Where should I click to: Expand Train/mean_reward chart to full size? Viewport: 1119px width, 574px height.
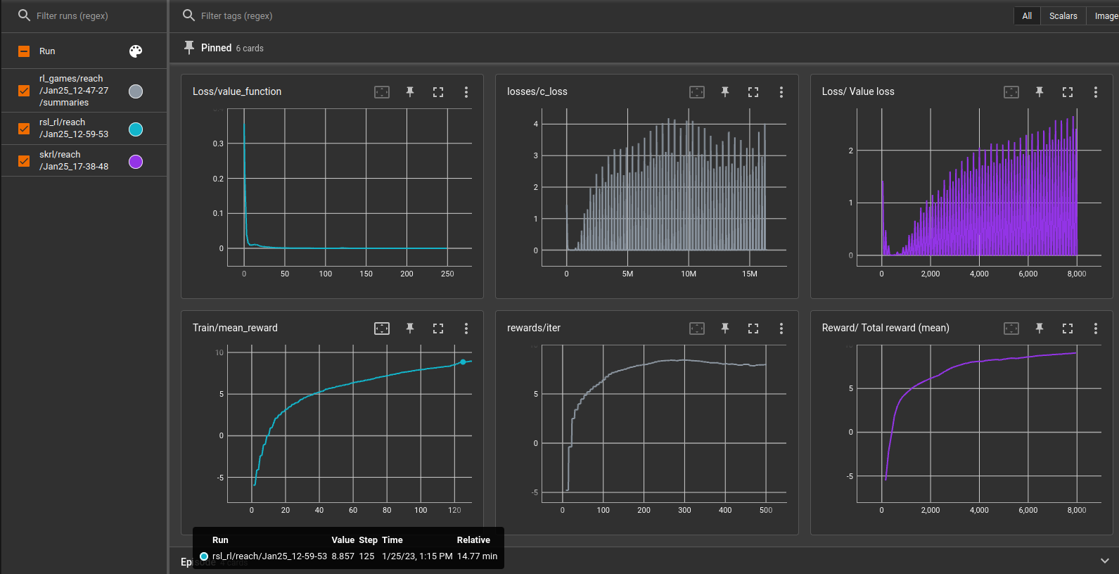[438, 329]
